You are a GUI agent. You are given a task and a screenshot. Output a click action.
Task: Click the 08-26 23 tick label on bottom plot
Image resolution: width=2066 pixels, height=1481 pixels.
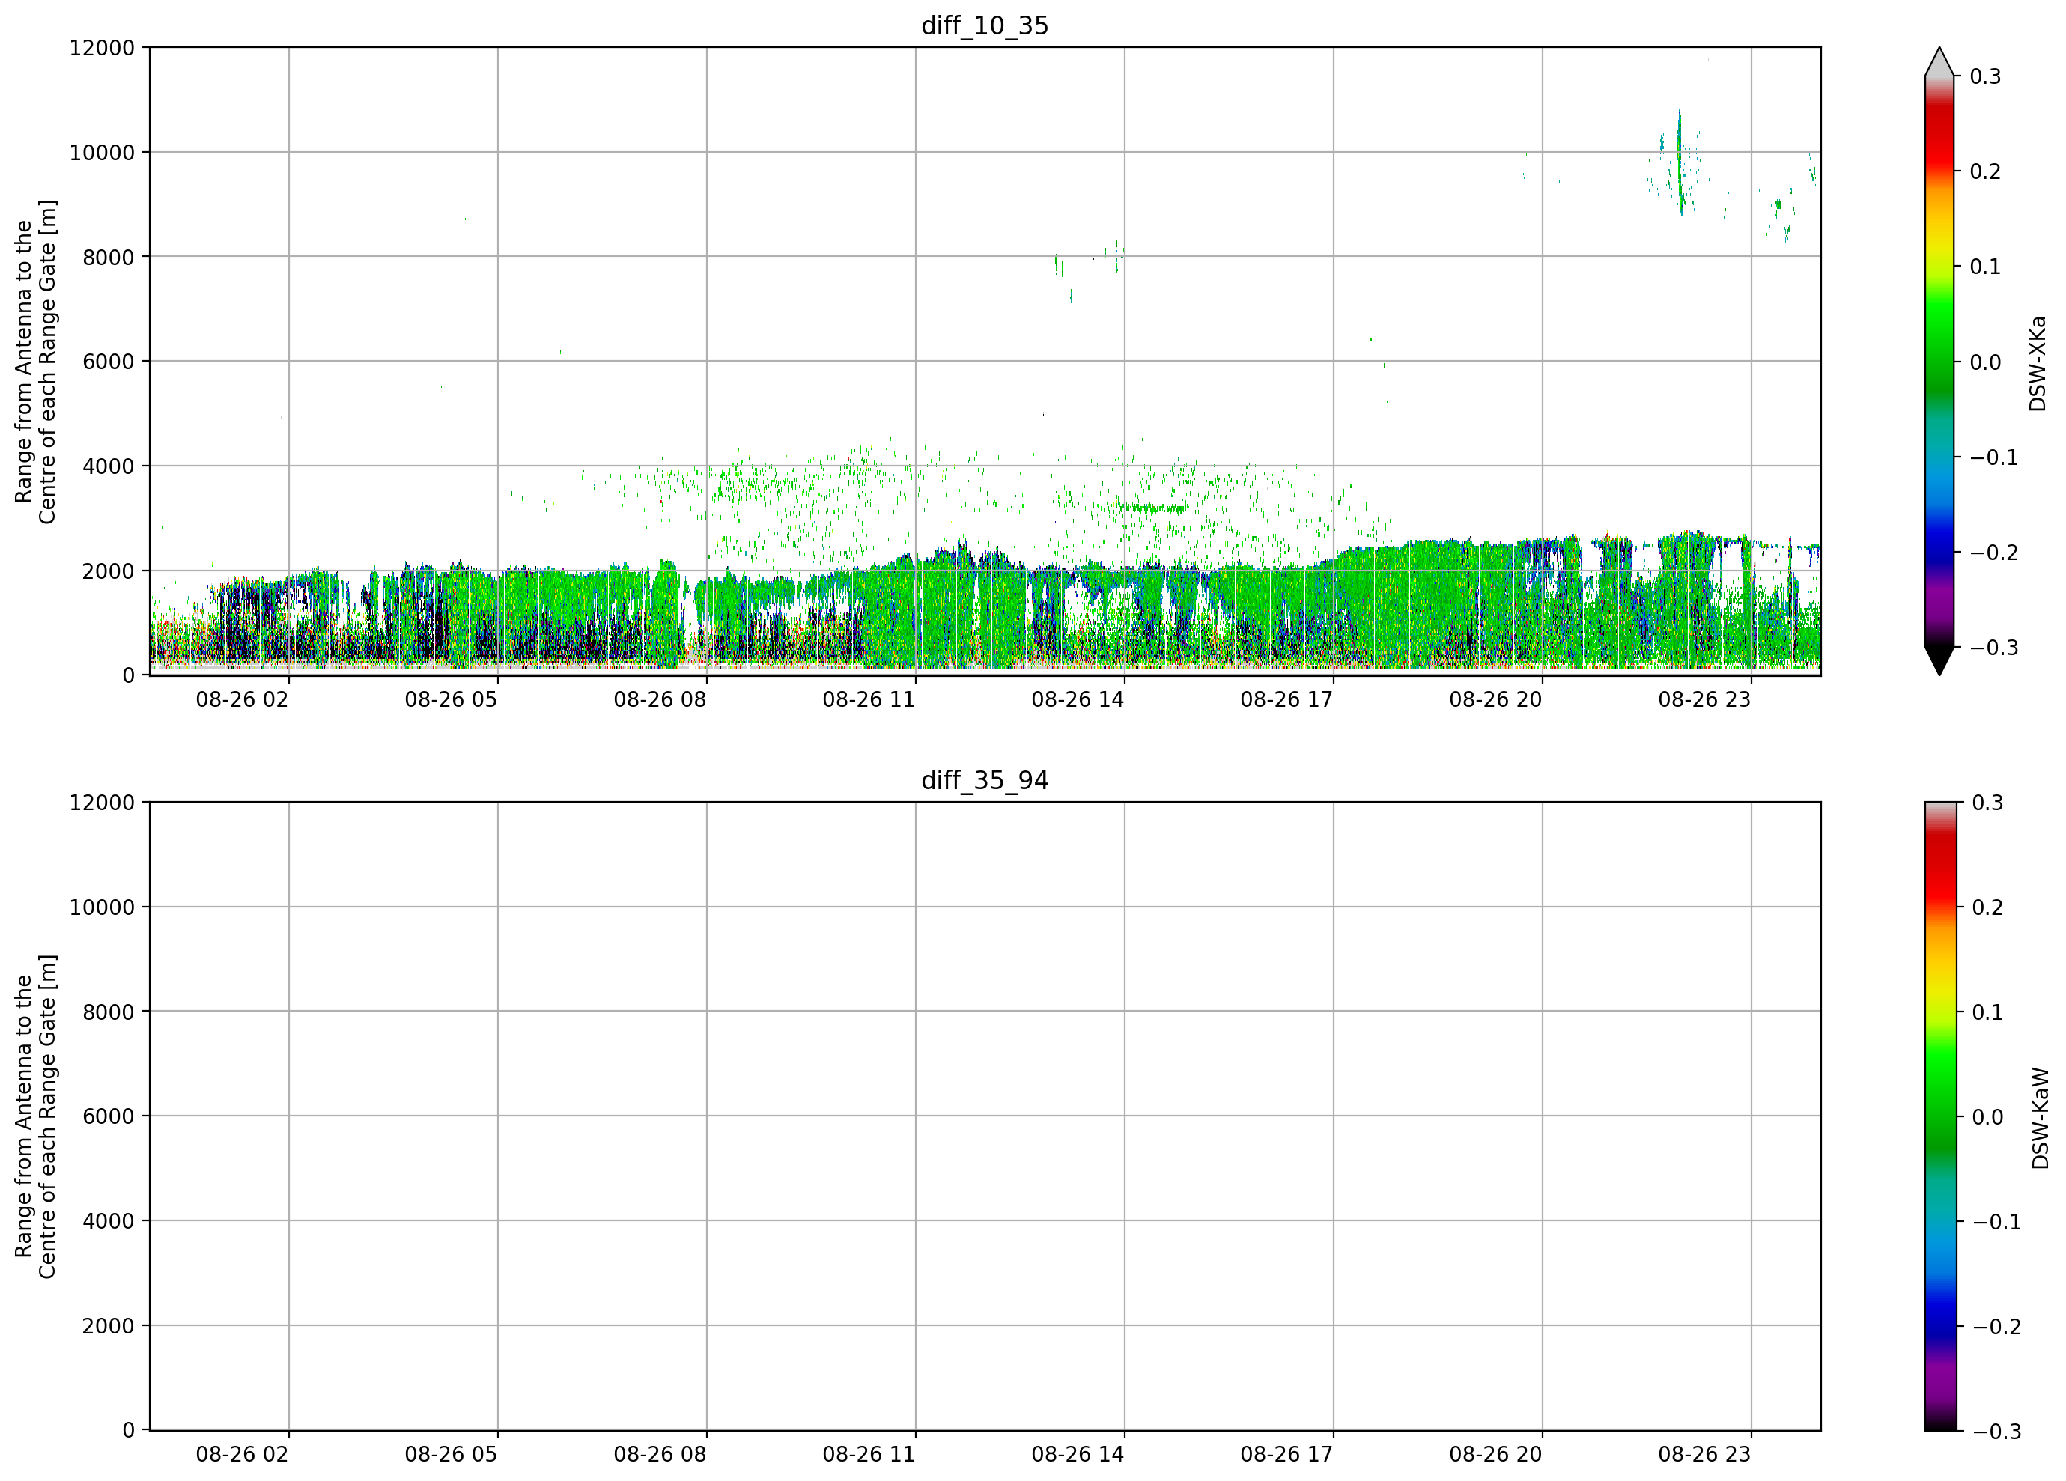coord(1704,1455)
